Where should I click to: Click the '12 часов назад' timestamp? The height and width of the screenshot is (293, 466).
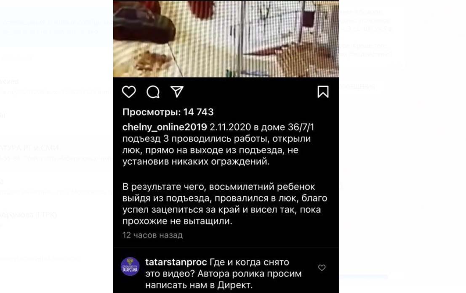(x=152, y=235)
